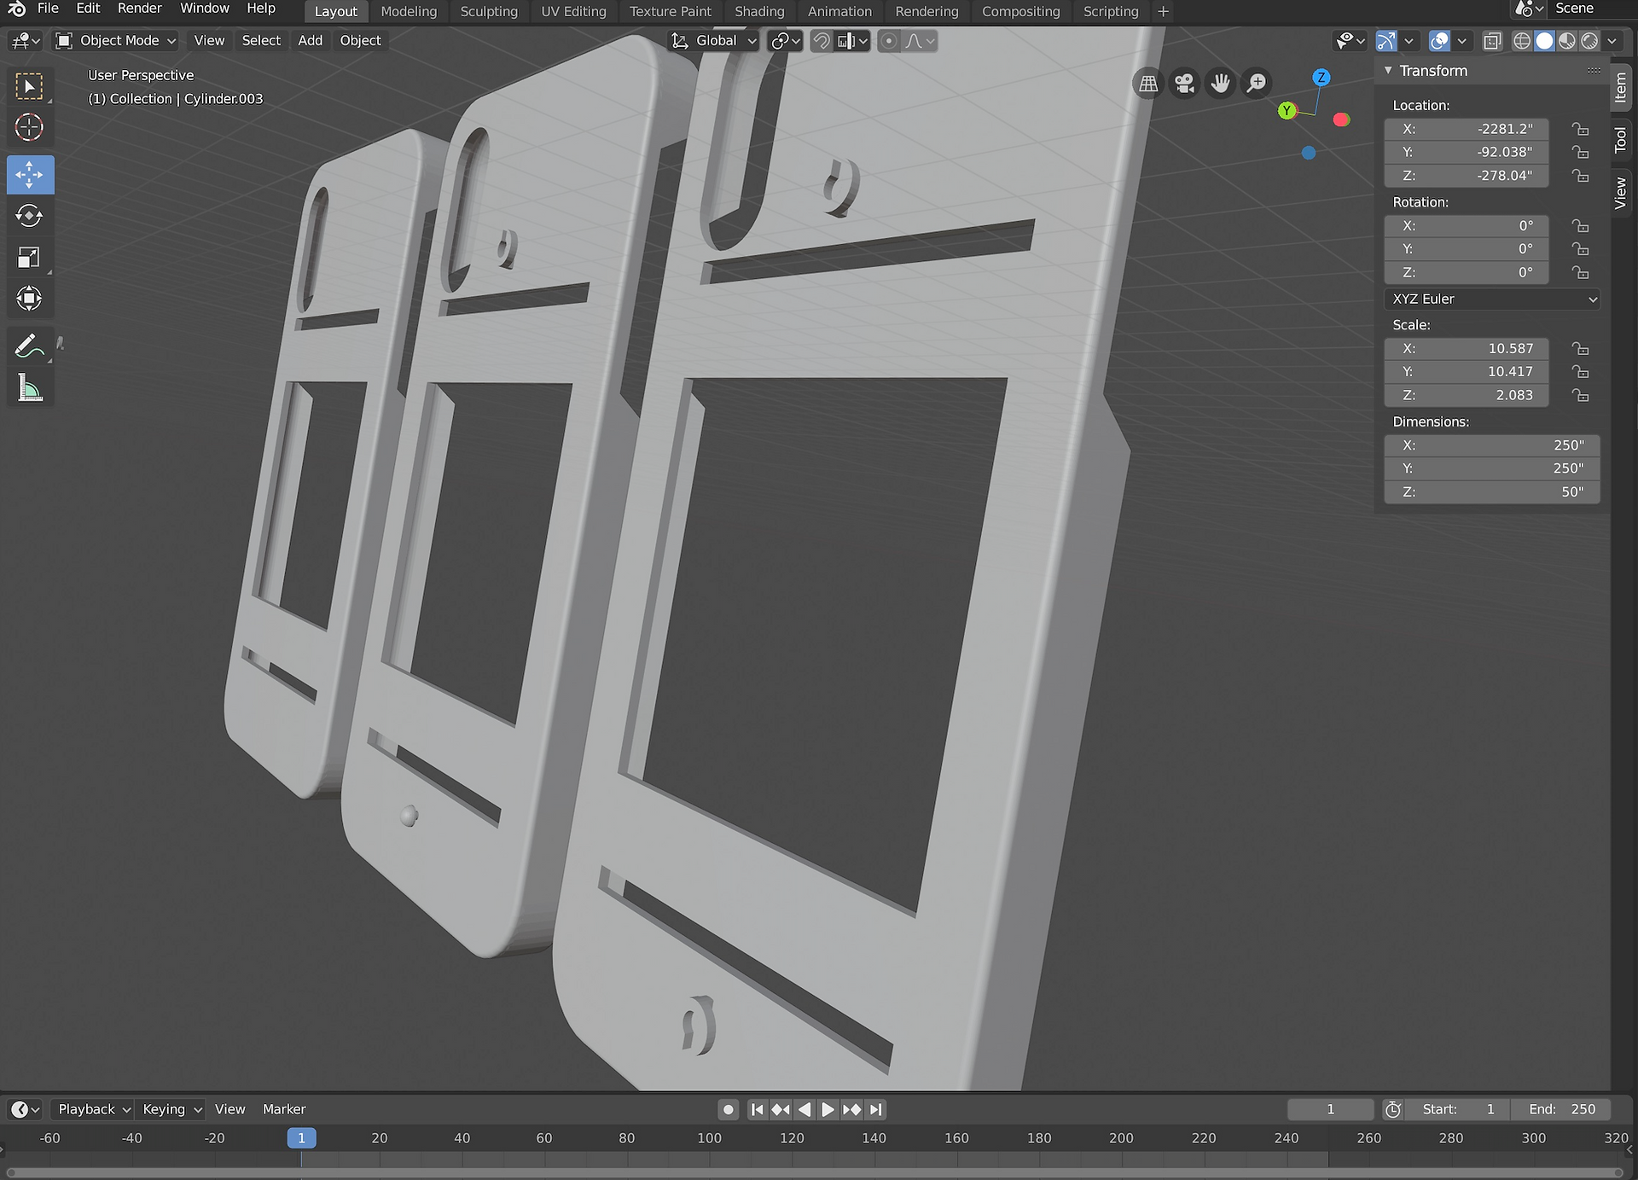Toggle X-ray mode
1638x1180 pixels.
(x=1492, y=41)
